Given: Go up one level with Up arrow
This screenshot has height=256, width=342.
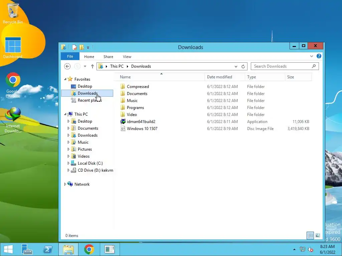Looking at the screenshot, I should 93,66.
